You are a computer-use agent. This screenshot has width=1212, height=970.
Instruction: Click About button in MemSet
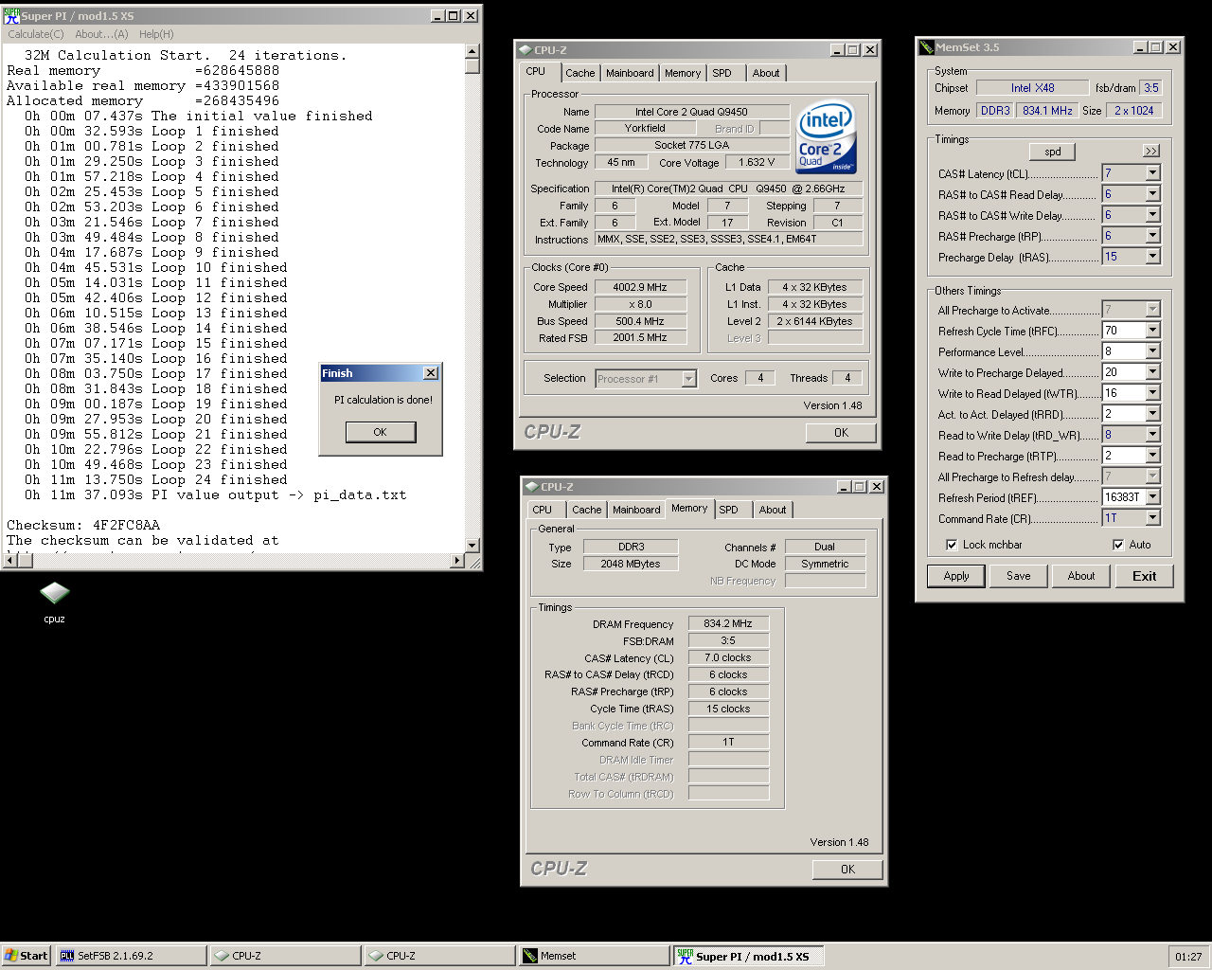(x=1081, y=576)
